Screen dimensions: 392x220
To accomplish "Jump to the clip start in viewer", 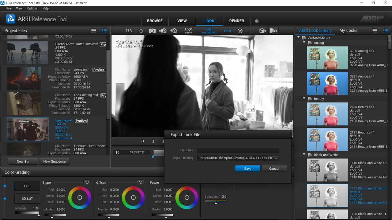I will coord(143,141).
